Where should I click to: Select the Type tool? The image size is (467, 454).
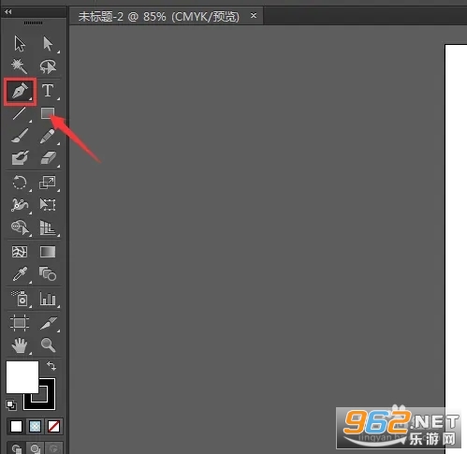click(48, 91)
